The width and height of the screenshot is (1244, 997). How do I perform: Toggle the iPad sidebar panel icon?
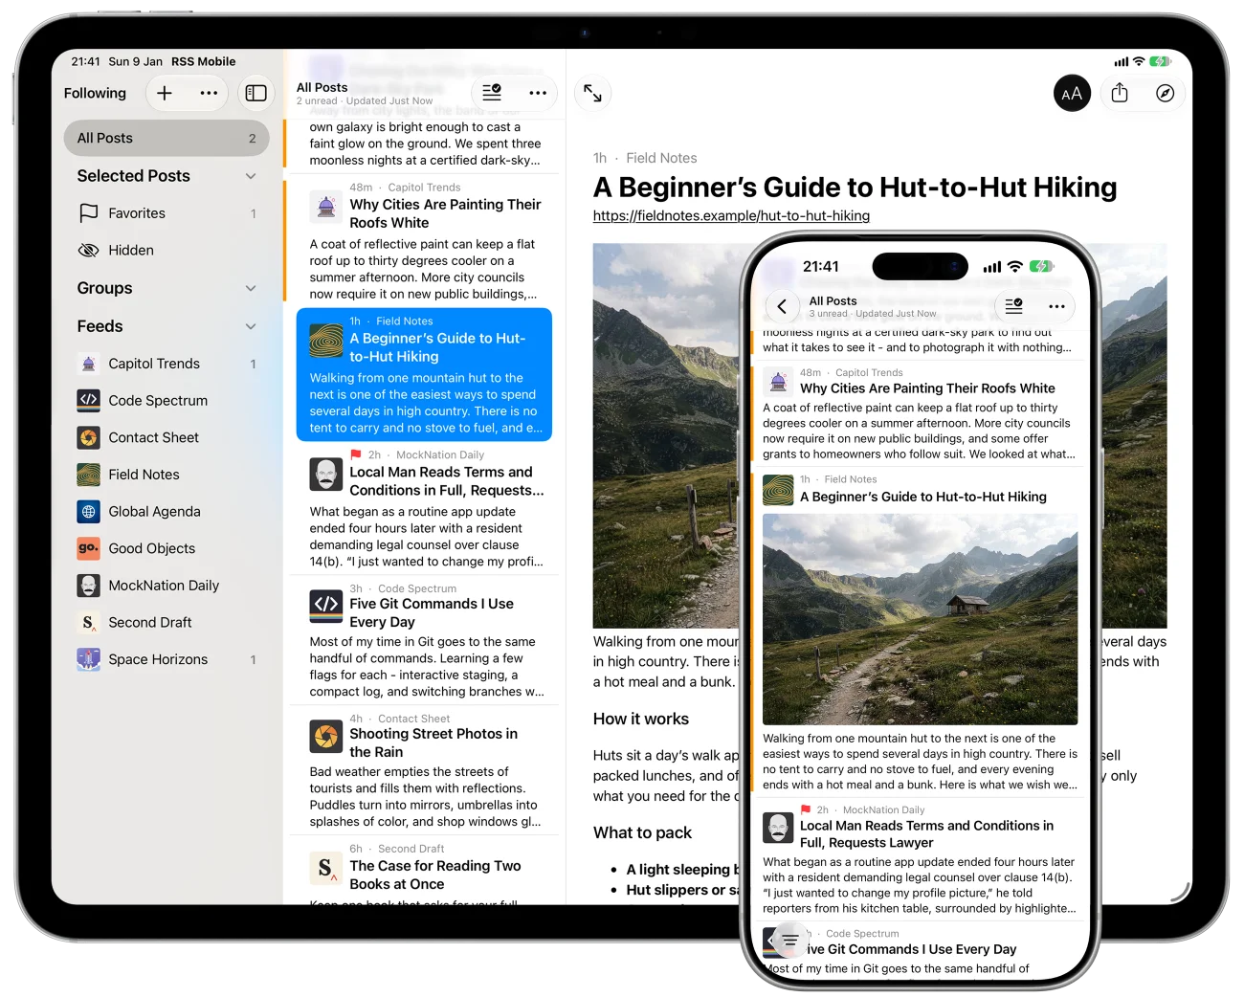coord(255,93)
